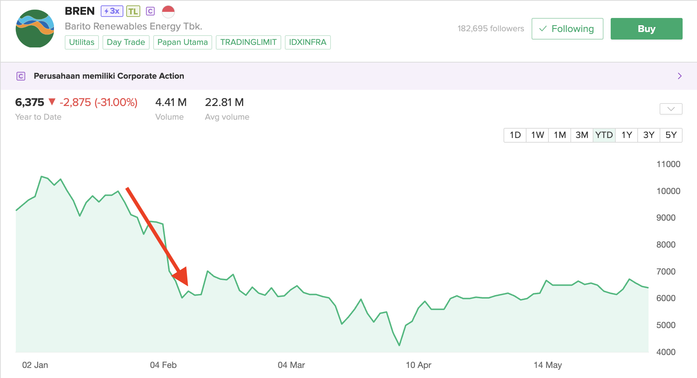
Task: Click the red down triangle price indicator
Action: pos(52,102)
